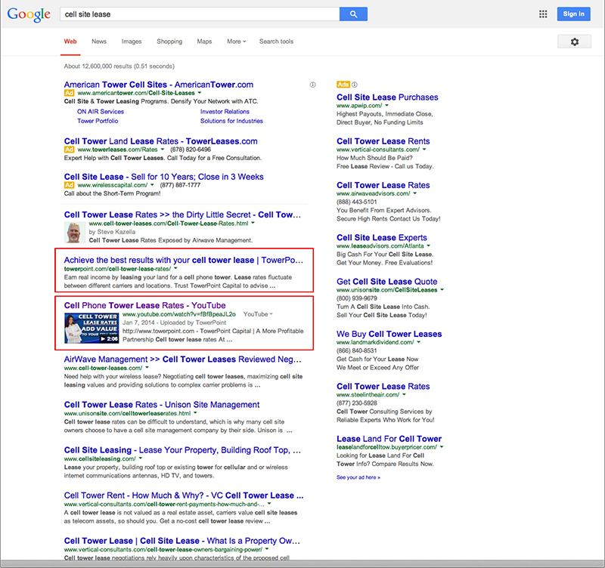
Task: Open the Google apps grid icon
Action: 543,14
